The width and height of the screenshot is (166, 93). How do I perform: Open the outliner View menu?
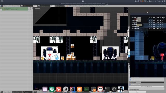5,92
